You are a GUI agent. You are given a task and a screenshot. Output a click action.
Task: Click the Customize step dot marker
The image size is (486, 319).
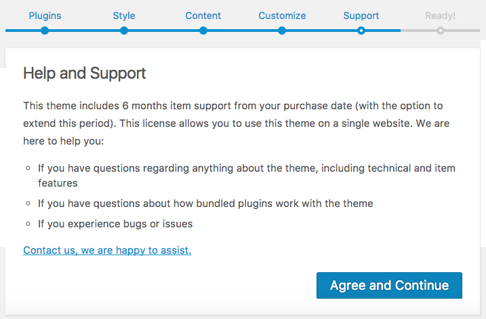pyautogui.click(x=282, y=31)
